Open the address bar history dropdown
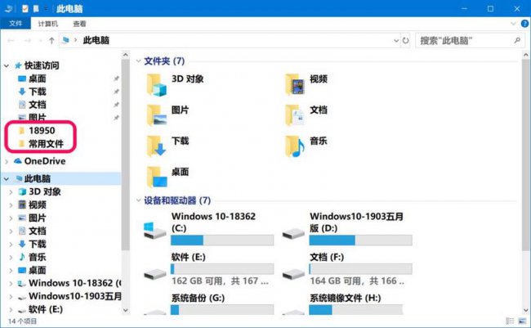This screenshot has width=531, height=328. (x=396, y=41)
